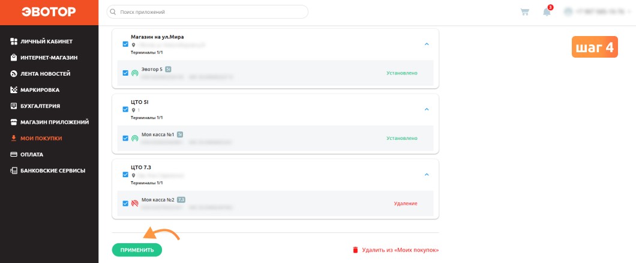Click the Эвотор logo

pos(49,12)
